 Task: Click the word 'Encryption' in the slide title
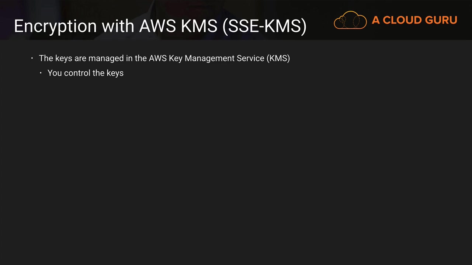[55, 26]
